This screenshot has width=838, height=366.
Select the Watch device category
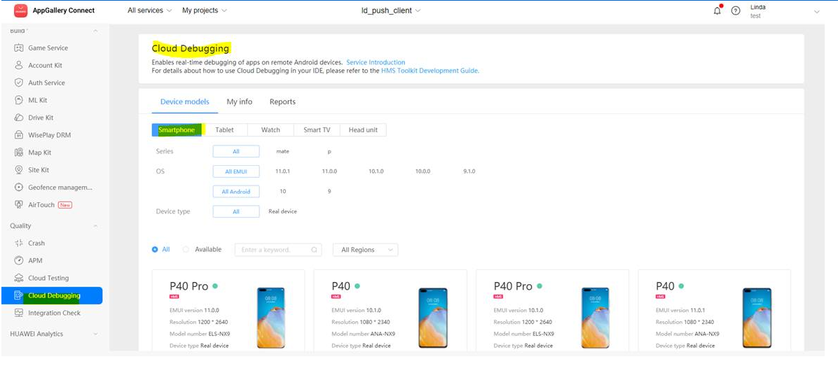(x=271, y=130)
